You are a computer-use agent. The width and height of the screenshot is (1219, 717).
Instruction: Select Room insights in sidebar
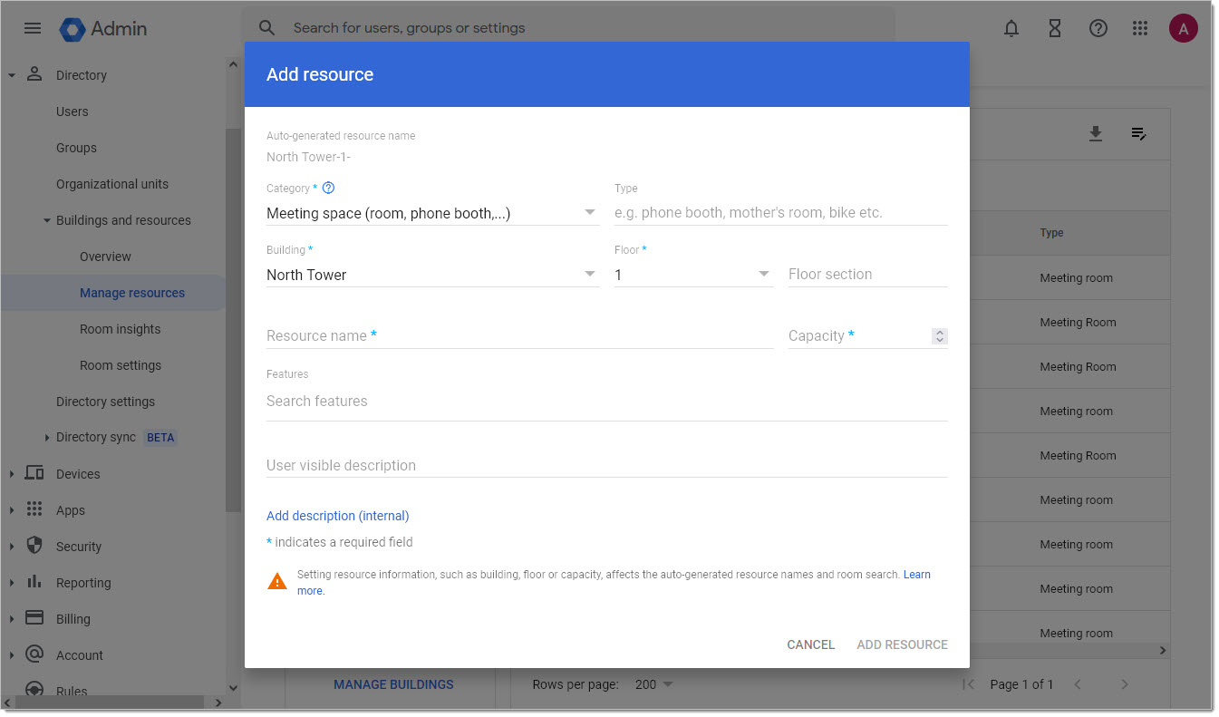click(x=120, y=329)
